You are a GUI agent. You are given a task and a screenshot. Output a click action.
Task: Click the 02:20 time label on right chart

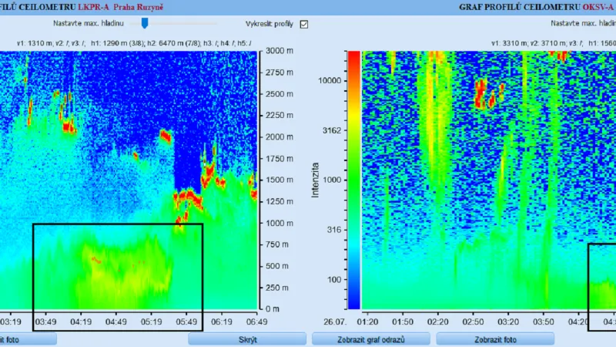437,322
